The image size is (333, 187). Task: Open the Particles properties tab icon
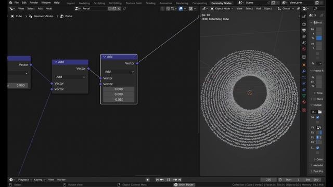coord(304,77)
